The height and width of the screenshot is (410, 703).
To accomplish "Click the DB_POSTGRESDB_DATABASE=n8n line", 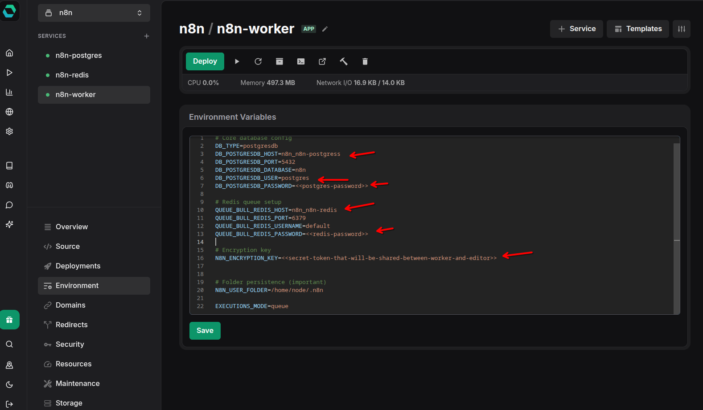I will click(x=260, y=170).
